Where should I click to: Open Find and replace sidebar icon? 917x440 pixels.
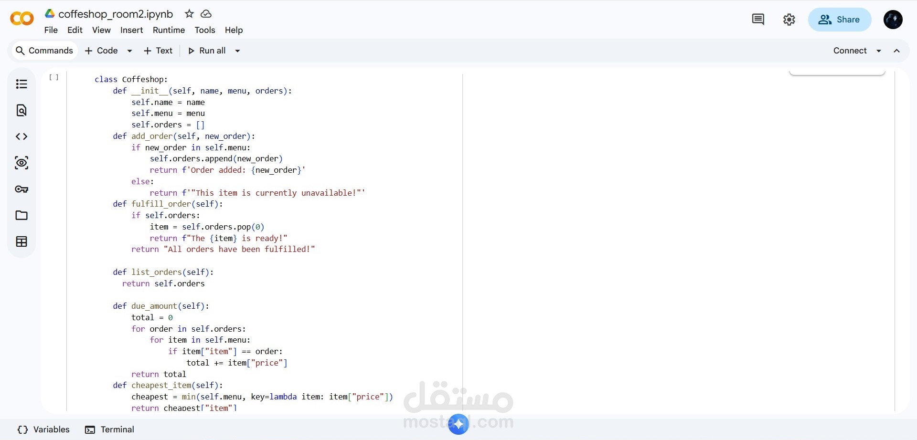pos(21,110)
